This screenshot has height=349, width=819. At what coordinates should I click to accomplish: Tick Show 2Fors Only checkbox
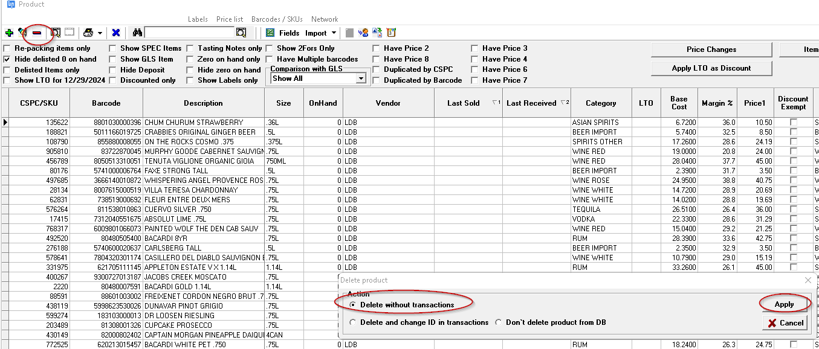pyautogui.click(x=269, y=48)
